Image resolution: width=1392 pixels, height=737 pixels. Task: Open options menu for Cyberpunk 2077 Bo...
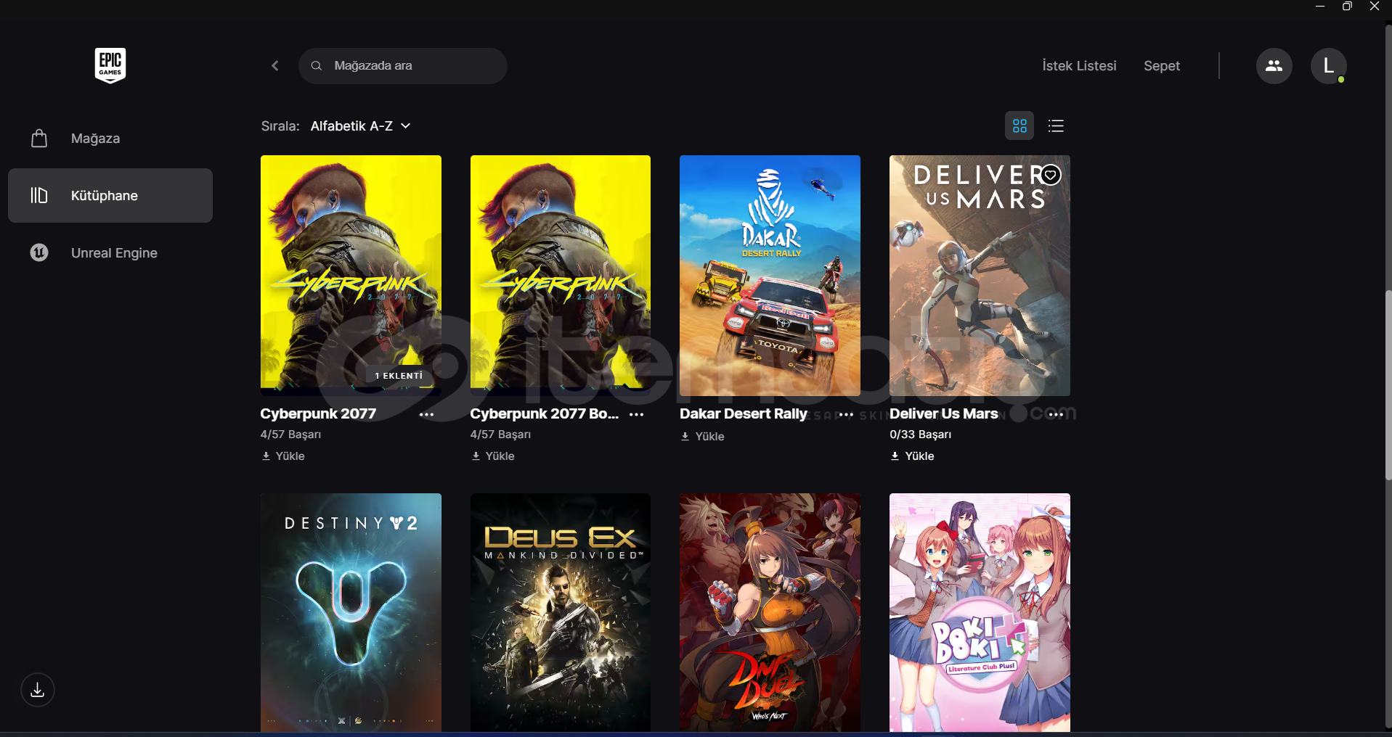[x=637, y=414]
